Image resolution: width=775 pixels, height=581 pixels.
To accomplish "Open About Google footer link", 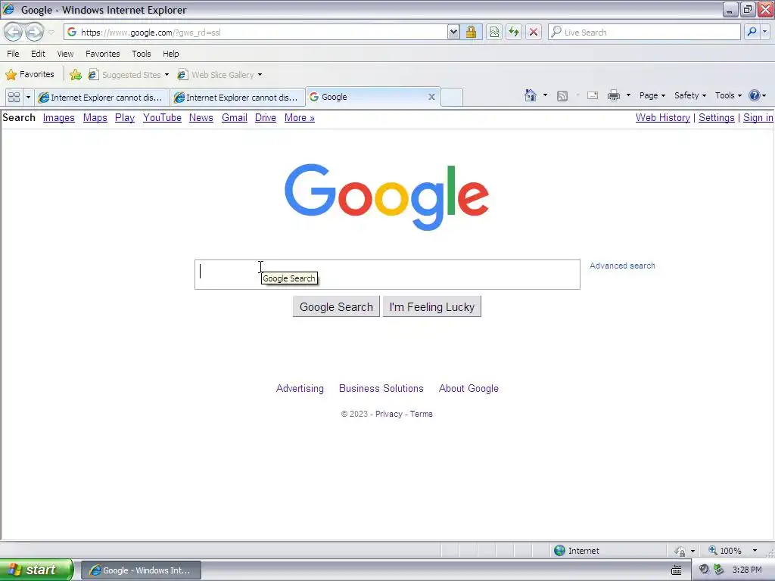I will pos(468,388).
